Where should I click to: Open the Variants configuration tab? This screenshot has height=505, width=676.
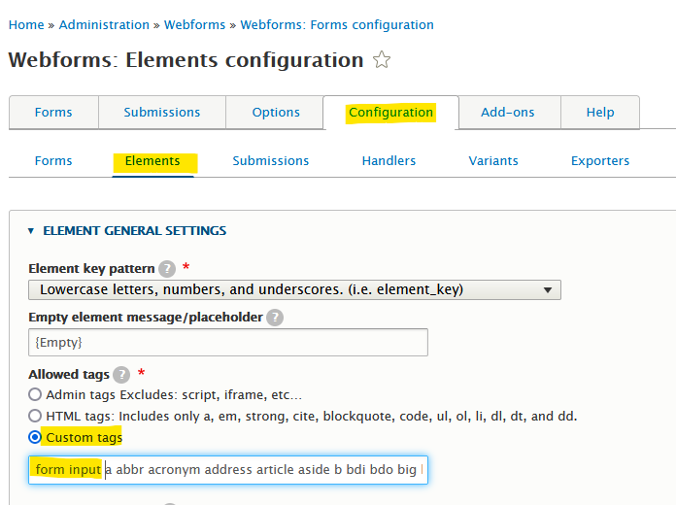(x=493, y=161)
